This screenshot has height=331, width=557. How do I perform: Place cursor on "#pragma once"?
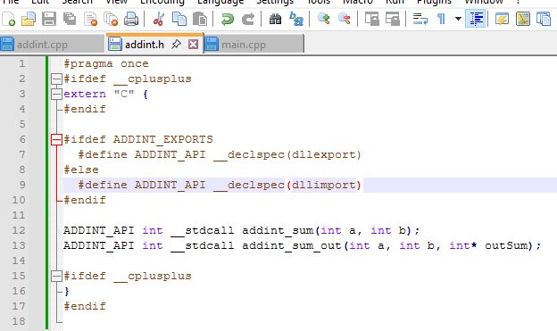pyautogui.click(x=106, y=64)
